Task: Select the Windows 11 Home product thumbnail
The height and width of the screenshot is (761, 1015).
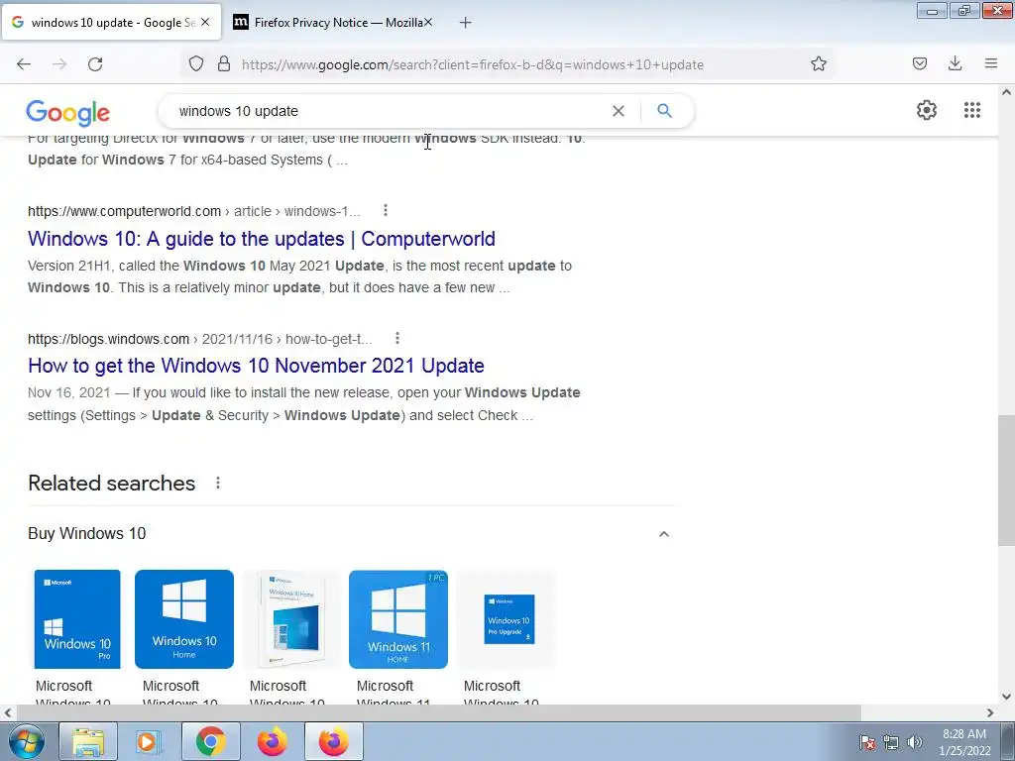Action: pos(398,618)
